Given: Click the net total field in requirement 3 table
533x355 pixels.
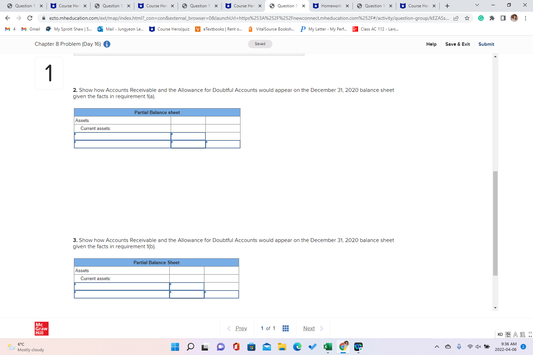Looking at the screenshot, I should (221, 294).
